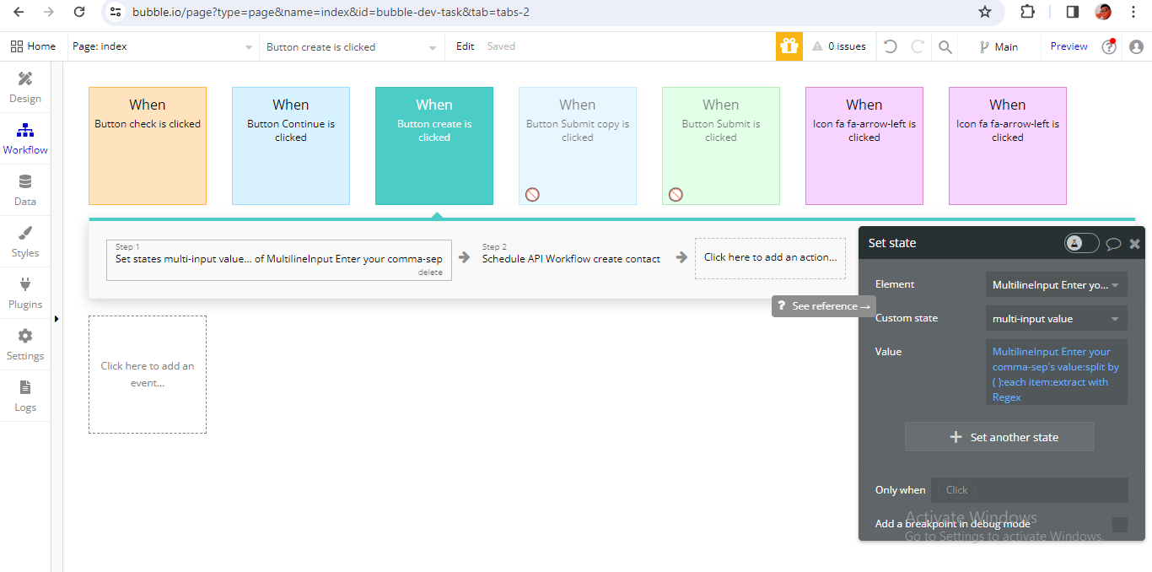Close the Set state panel
Screen dimensions: 1152x572
[1135, 244]
